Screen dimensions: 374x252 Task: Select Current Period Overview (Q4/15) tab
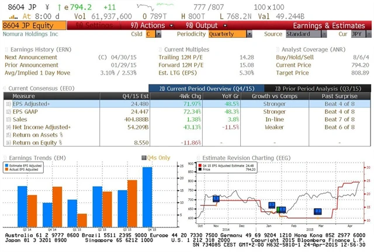pos(205,87)
